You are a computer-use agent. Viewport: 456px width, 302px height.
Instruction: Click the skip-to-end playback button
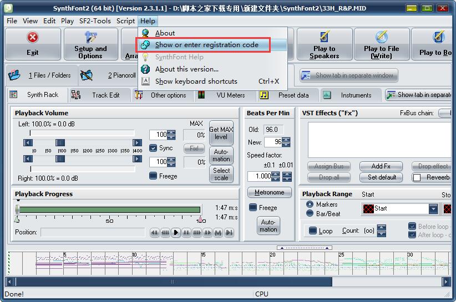tap(229, 233)
